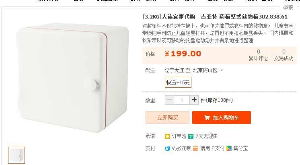Click the yellow 订单险 order insurance icon
The image size is (300, 165).
coord(167,136)
